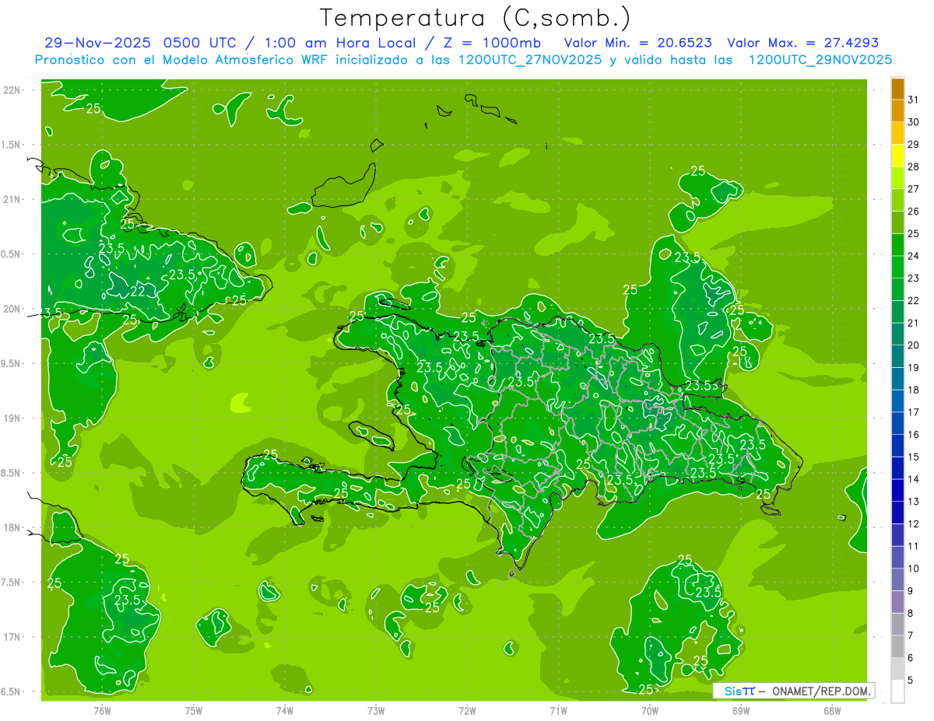Click the "Temperatura (C,somb.)" map title
The width and height of the screenshot is (934, 721).
point(476,17)
